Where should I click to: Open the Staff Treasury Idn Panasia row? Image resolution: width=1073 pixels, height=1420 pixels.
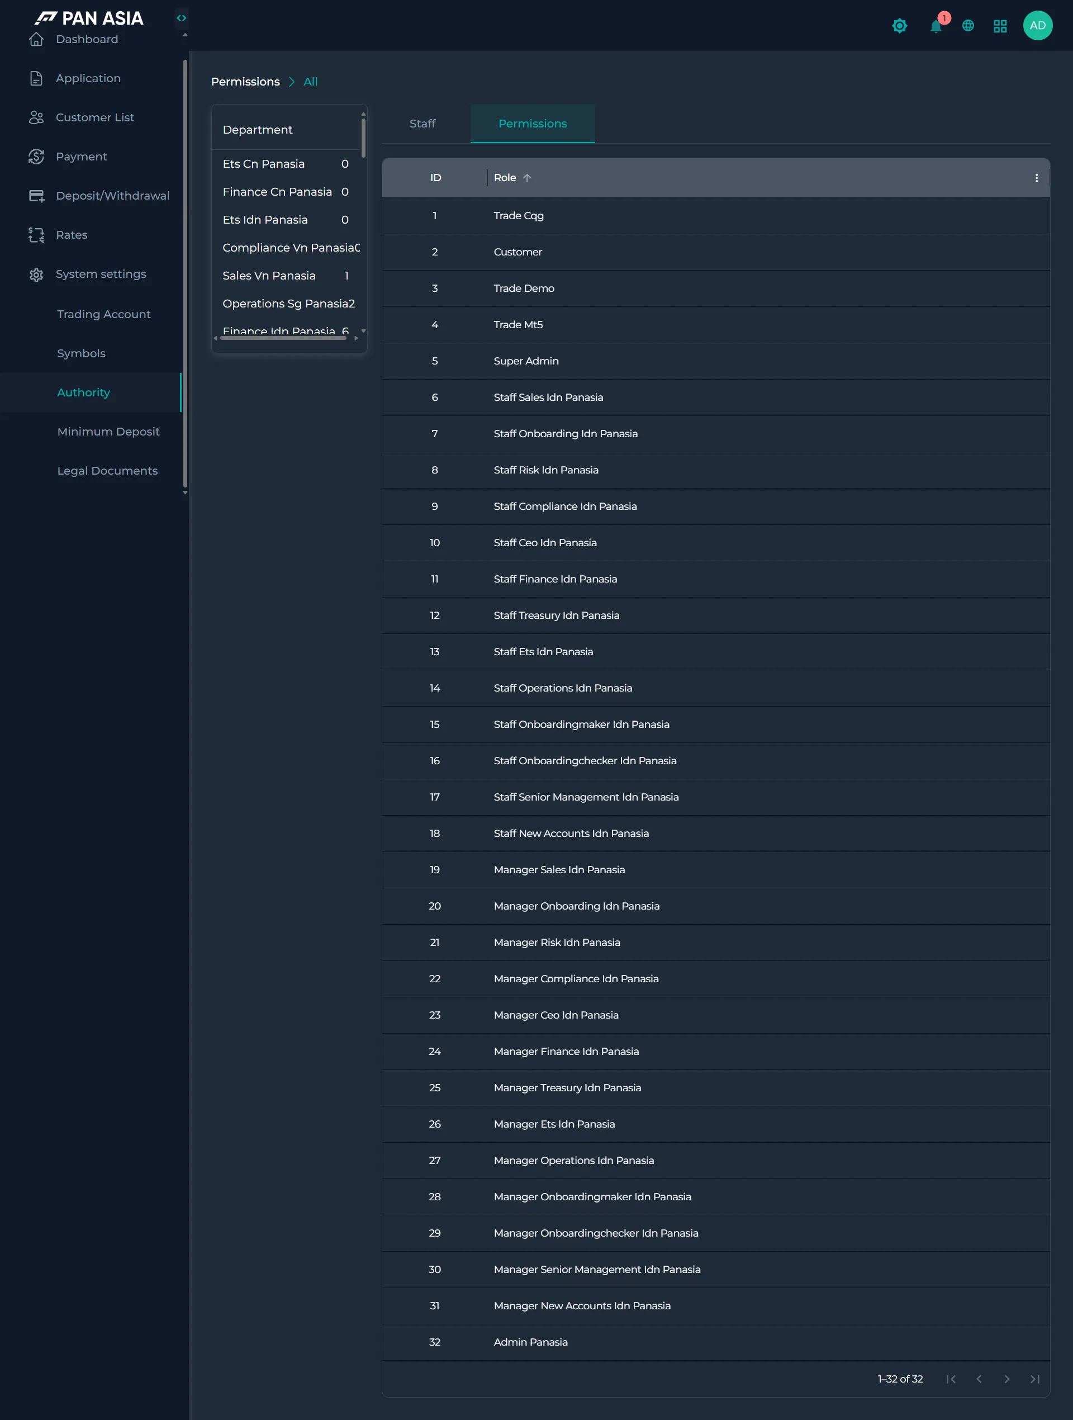[x=715, y=615]
